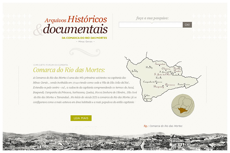Click the circular Minas Gerais locator mini-map

(x=183, y=106)
